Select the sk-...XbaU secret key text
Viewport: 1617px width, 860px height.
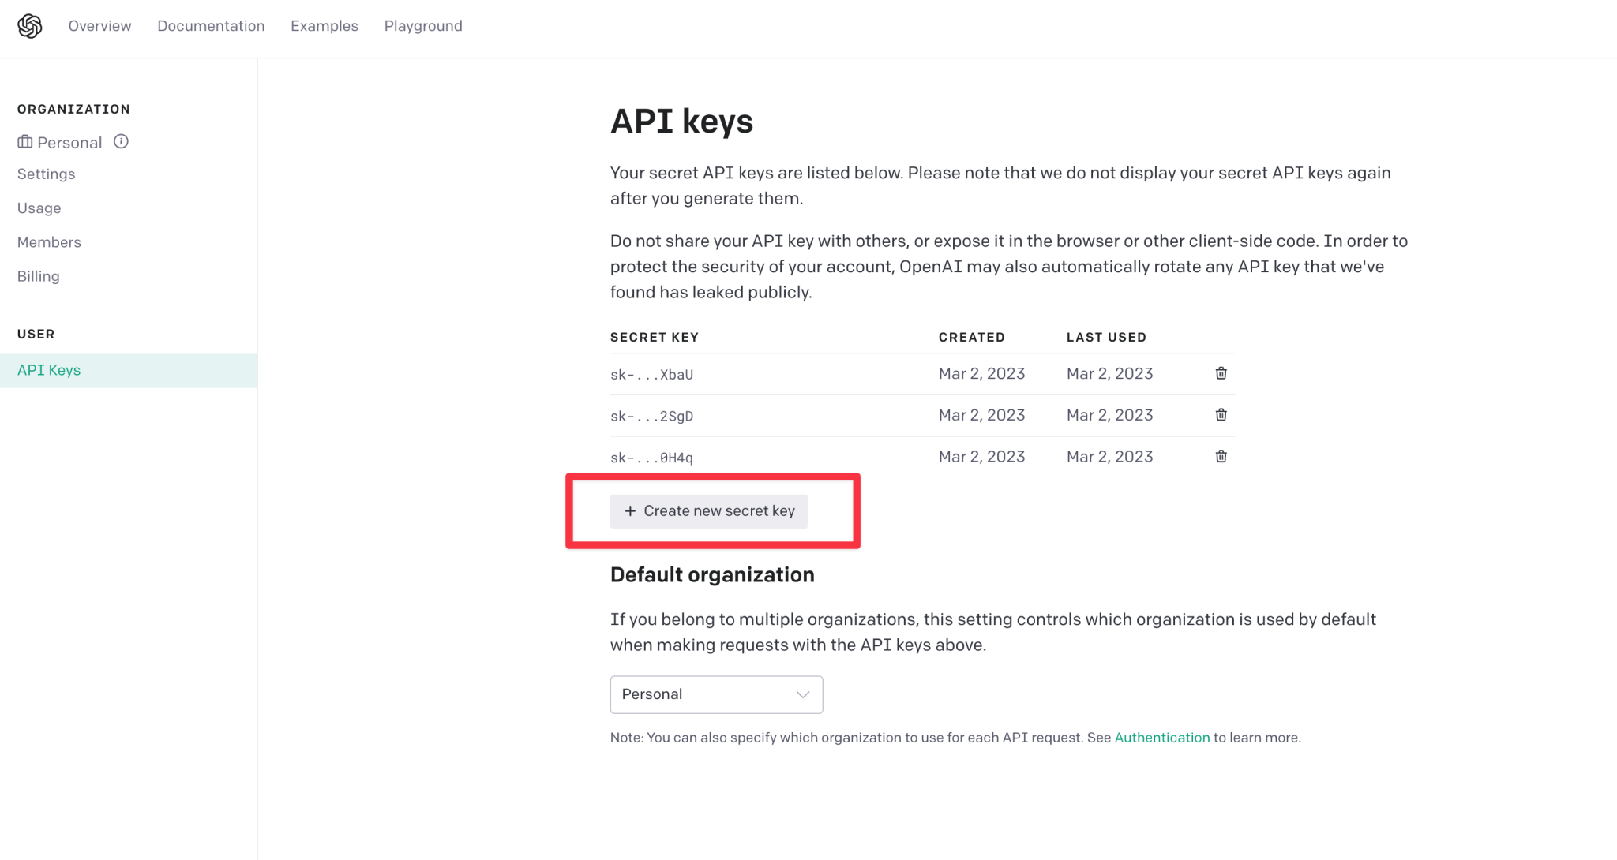(x=651, y=375)
